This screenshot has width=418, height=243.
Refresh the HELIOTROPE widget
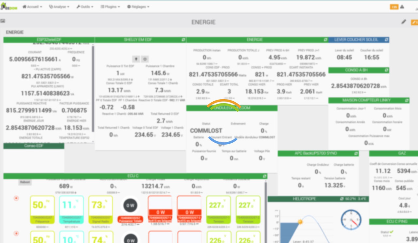pyautogui.click(x=341, y=199)
